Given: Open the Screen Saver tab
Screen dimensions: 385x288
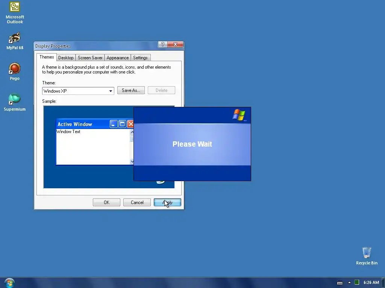Looking at the screenshot, I should coord(90,58).
